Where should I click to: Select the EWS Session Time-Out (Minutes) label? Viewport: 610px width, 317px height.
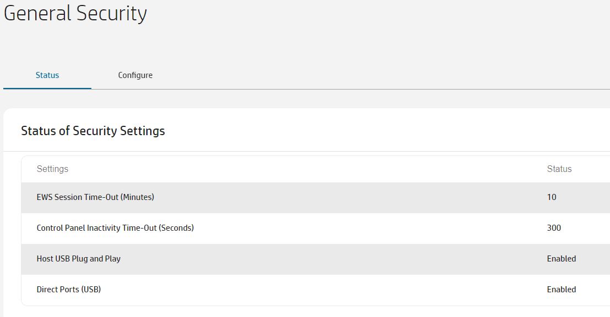point(95,197)
